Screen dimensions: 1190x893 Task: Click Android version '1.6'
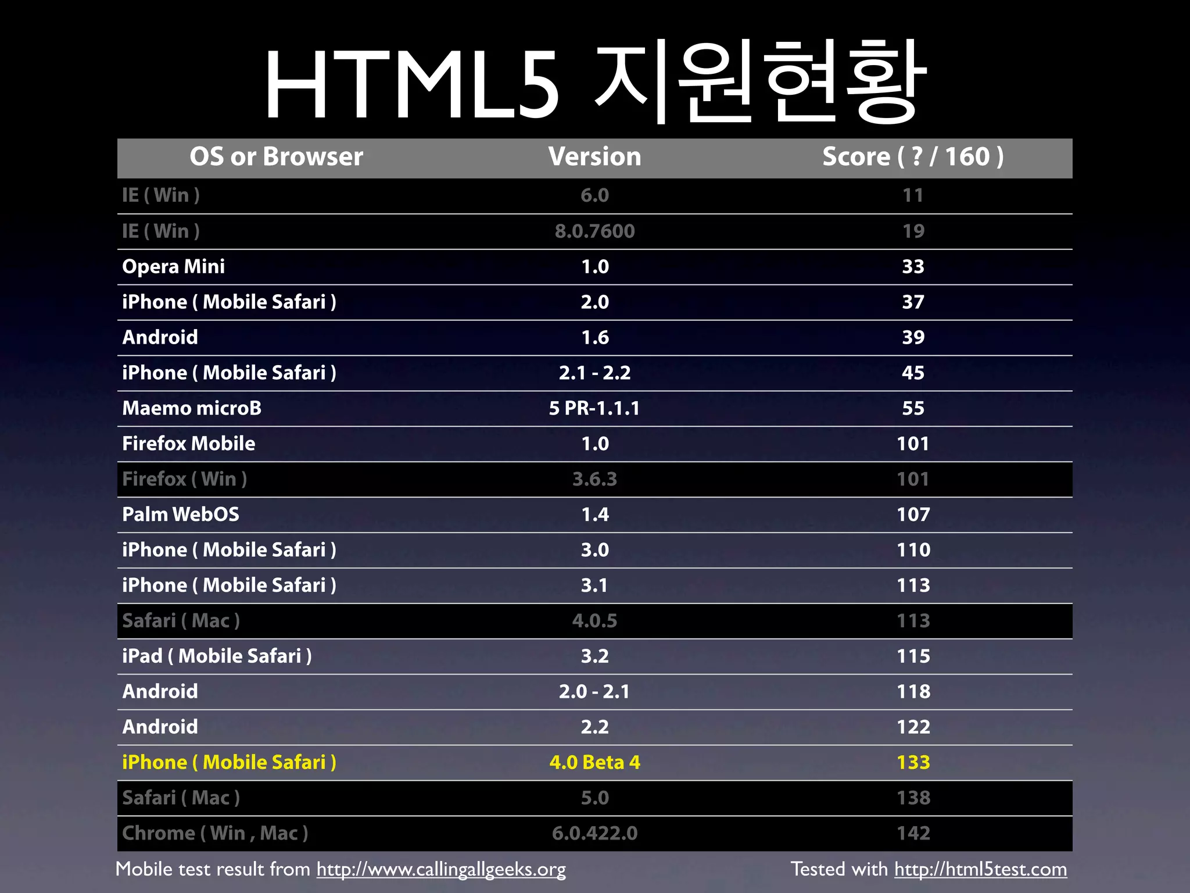tap(594, 337)
